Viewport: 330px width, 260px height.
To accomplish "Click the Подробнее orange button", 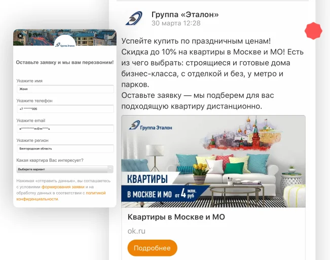I will 153,248.
